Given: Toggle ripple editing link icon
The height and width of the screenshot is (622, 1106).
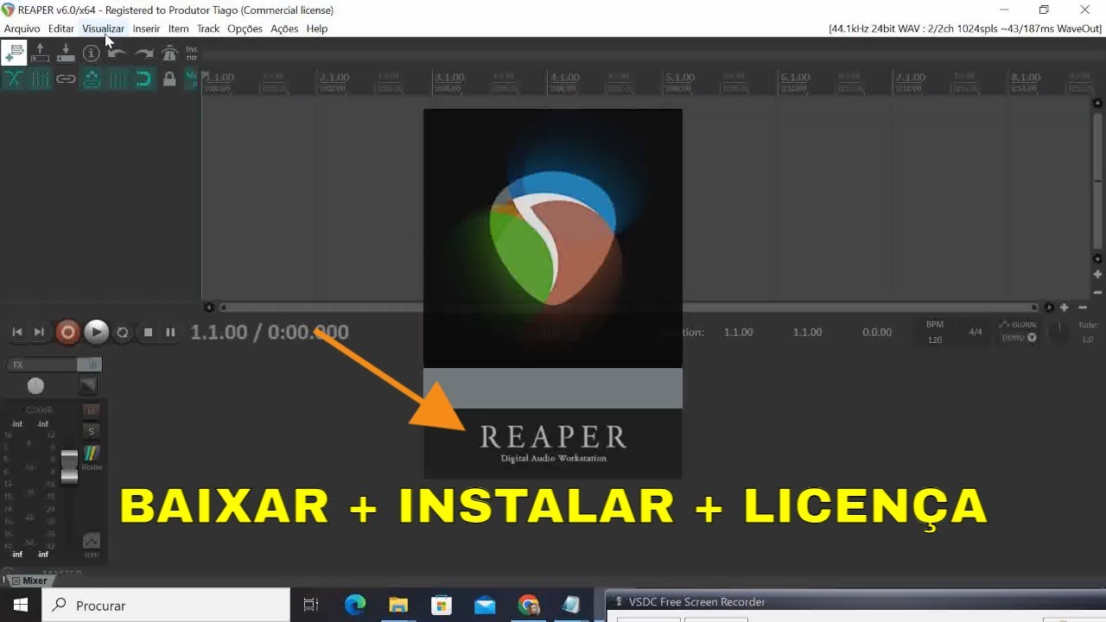Looking at the screenshot, I should pos(66,79).
